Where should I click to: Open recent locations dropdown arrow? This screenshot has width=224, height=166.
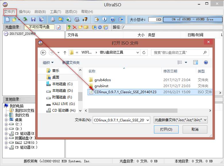click(x=58, y=53)
